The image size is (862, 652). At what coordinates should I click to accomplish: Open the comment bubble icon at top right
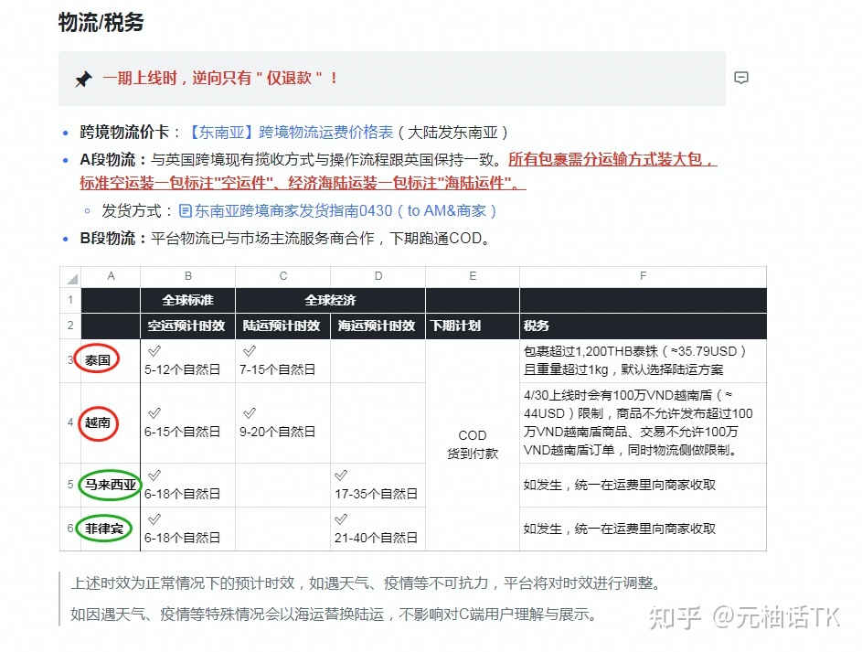pyautogui.click(x=741, y=79)
